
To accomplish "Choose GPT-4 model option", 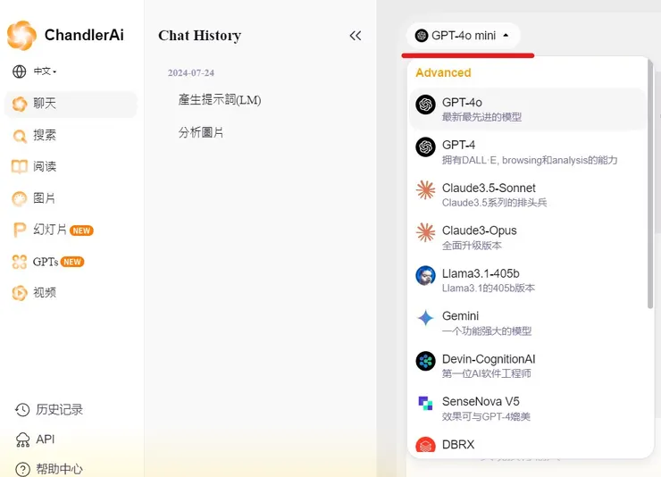I will click(x=527, y=152).
